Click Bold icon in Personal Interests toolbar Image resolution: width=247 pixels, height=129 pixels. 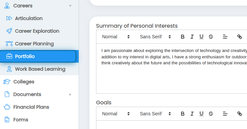click(182, 37)
